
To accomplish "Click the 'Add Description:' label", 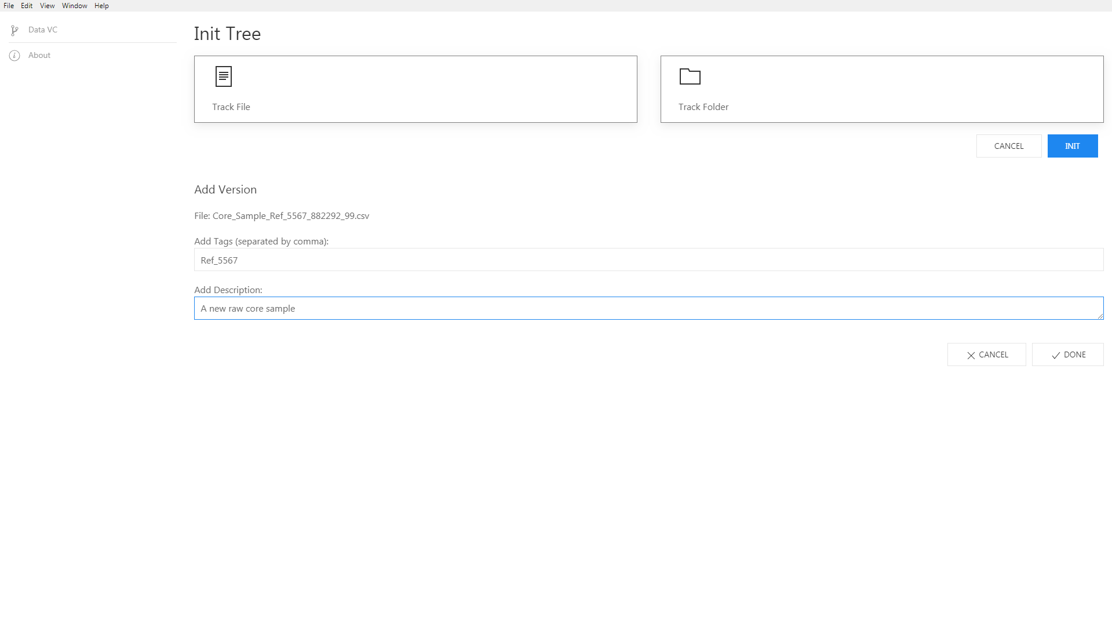I will (x=228, y=290).
